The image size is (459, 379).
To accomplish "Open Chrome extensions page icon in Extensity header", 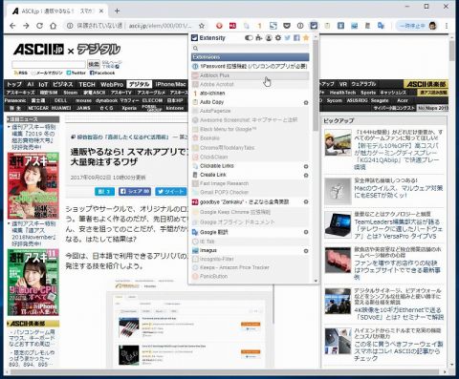I will pos(259,38).
